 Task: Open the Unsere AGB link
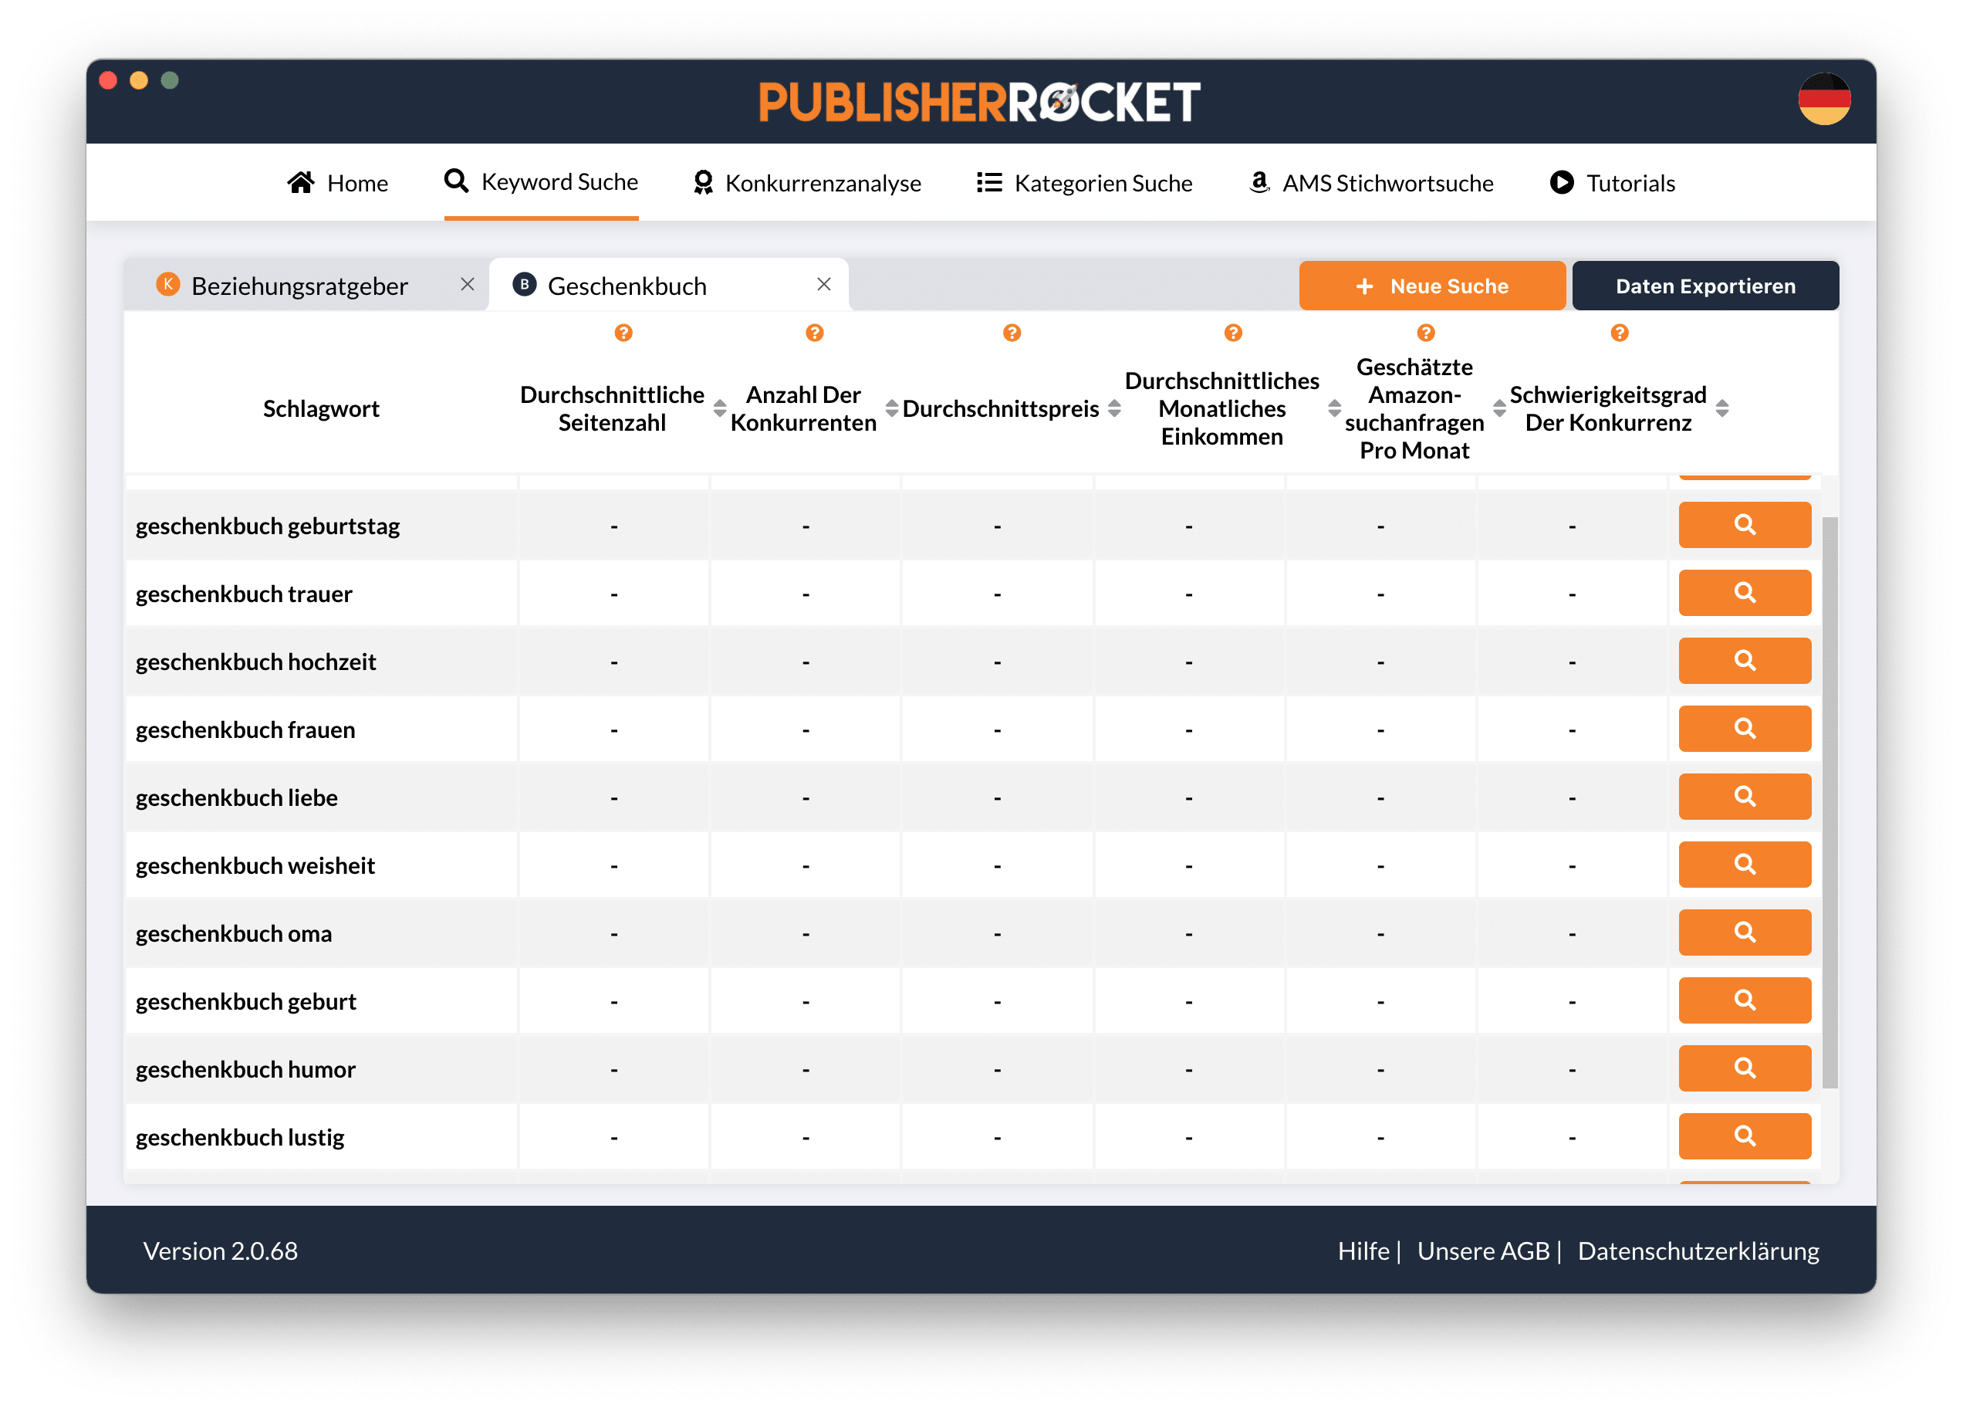coord(1482,1251)
